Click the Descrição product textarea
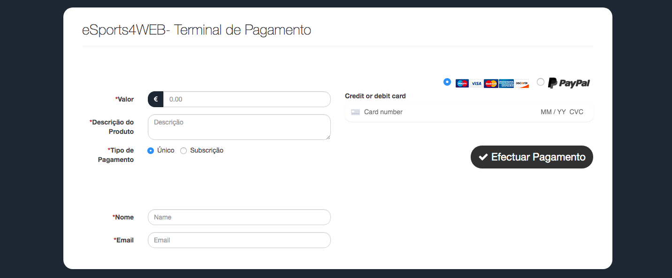Screen dimensions: 672x278 239,127
